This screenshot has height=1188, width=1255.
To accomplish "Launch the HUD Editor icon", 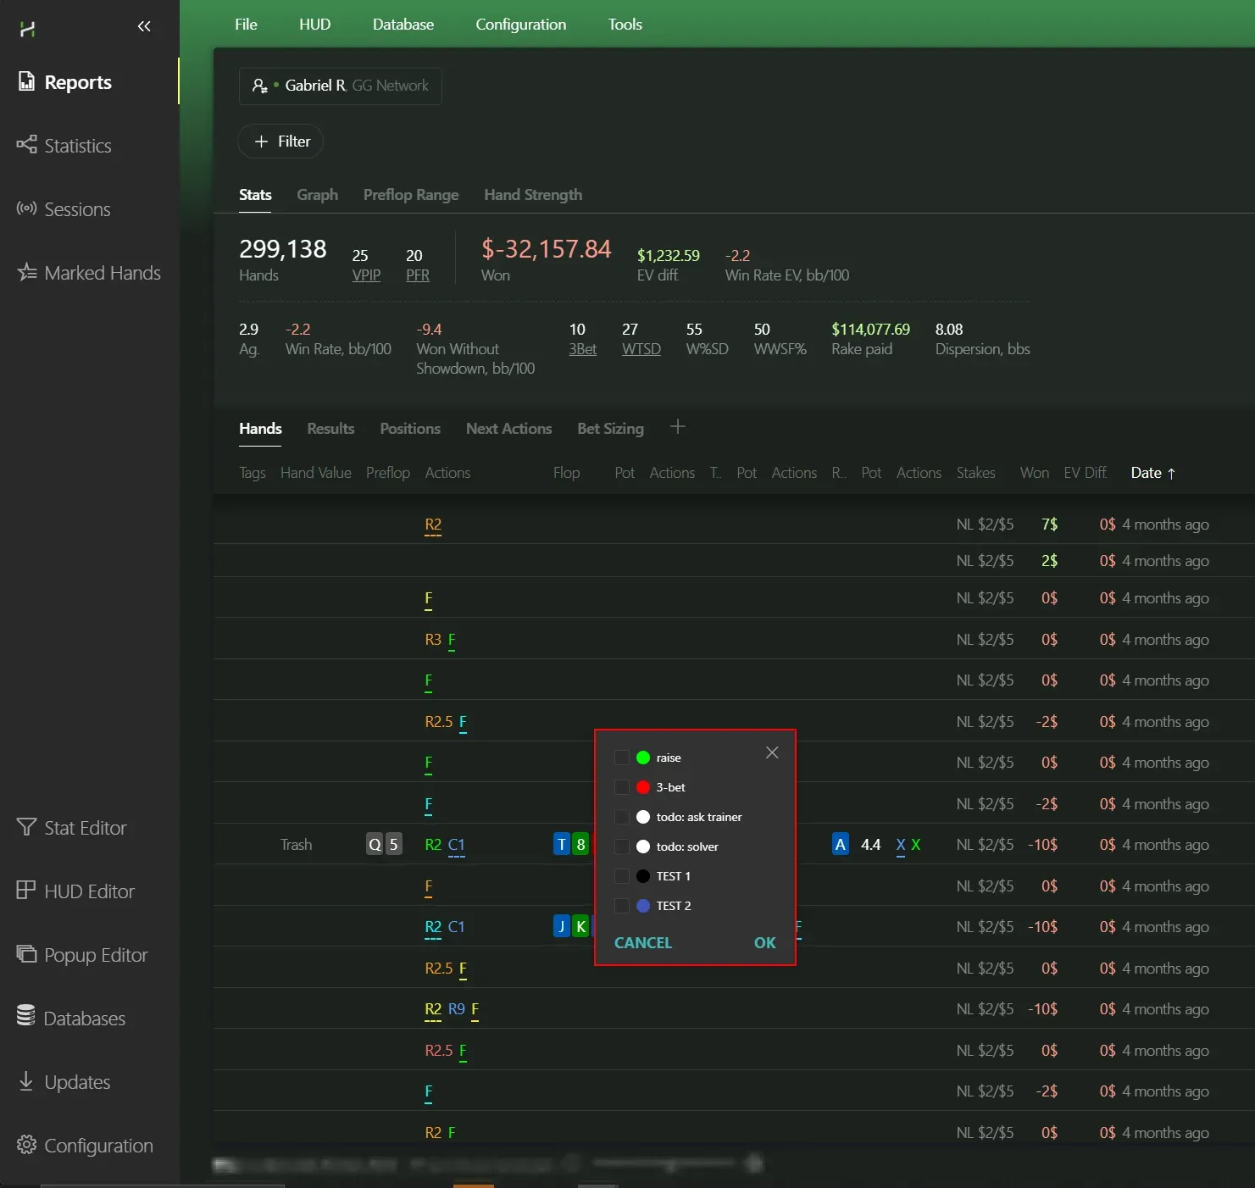I will [x=26, y=891].
